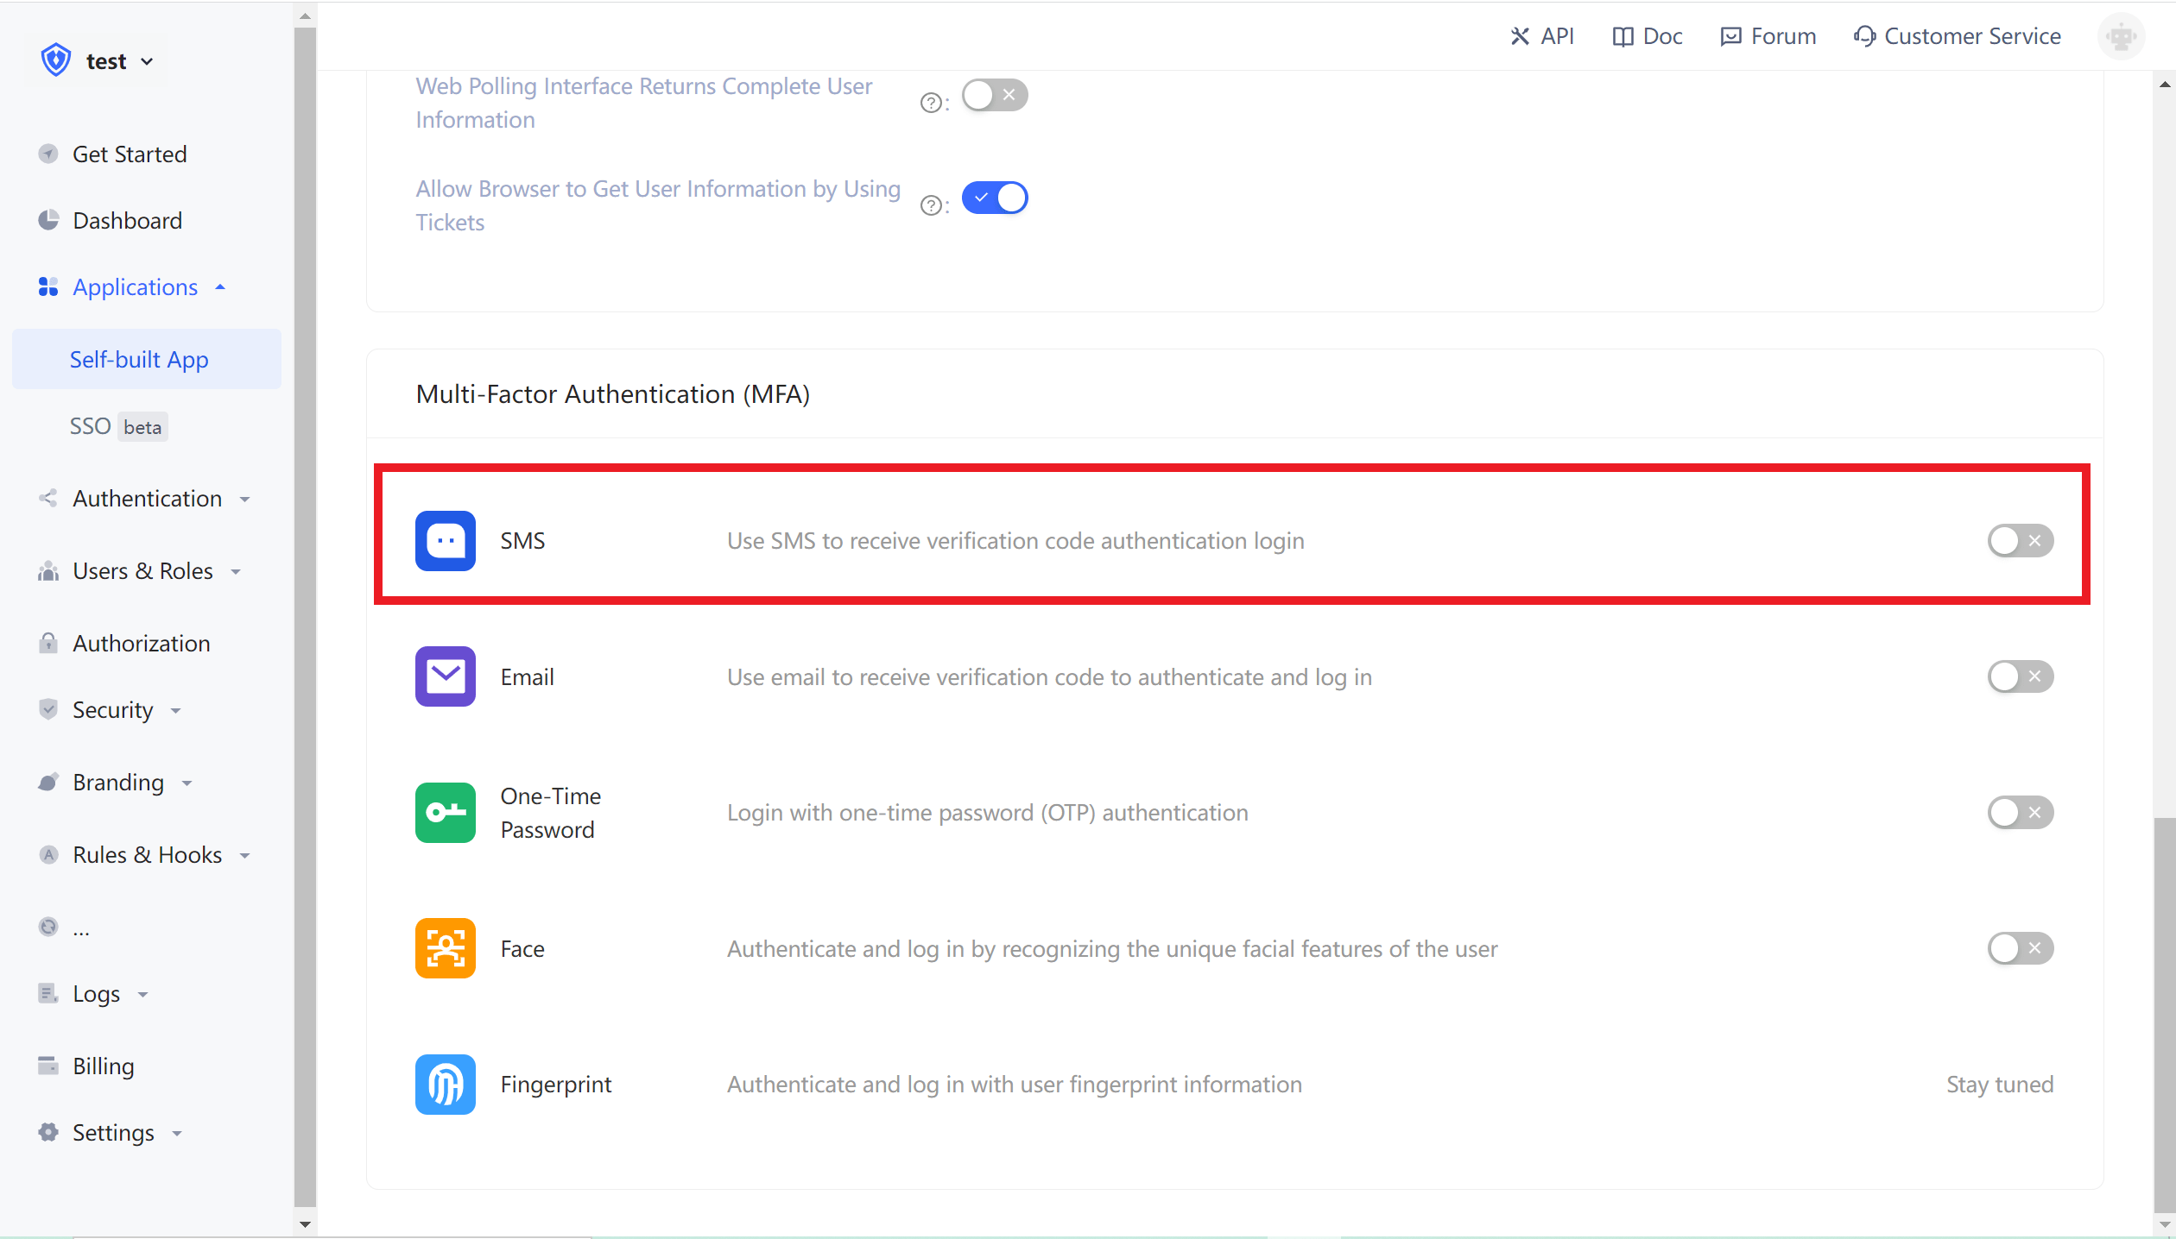2176x1239 pixels.
Task: Select the One-Time Password key icon
Action: [x=445, y=812]
